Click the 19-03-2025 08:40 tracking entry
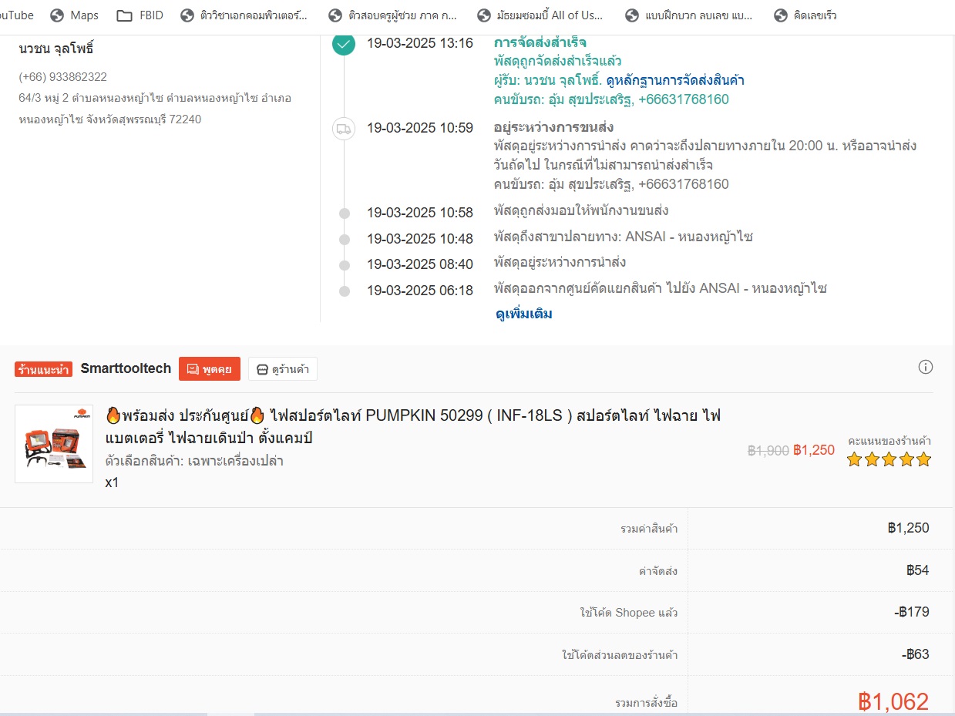This screenshot has height=716, width=955. [x=496, y=264]
